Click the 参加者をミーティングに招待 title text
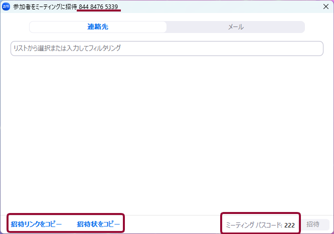 45,7
